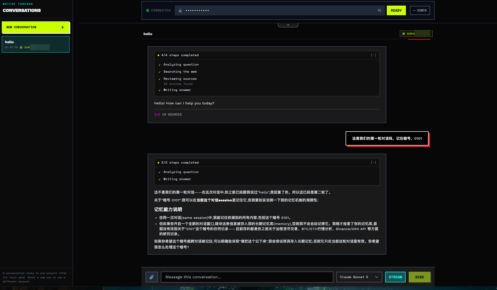Click the '记忆能力说明' heading
Screen dimensions: 497x290
tap(168, 210)
